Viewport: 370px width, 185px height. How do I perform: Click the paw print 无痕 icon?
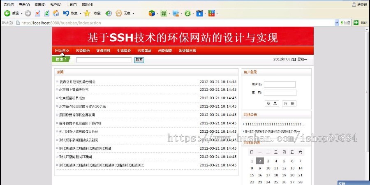[119, 13]
